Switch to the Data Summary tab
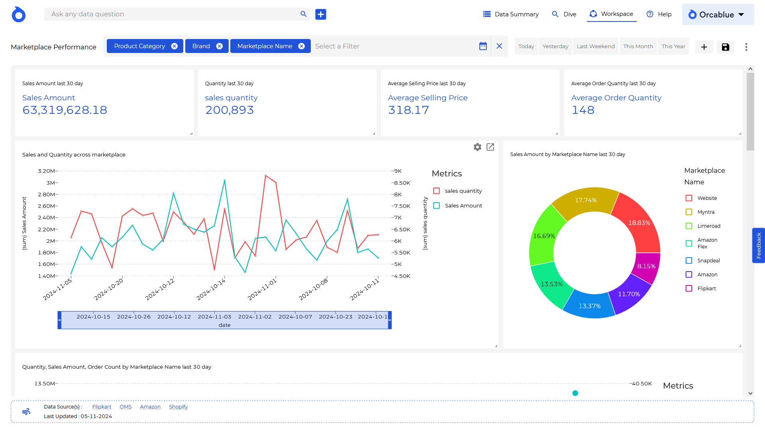Viewport: 765px width, 430px height. click(x=511, y=14)
